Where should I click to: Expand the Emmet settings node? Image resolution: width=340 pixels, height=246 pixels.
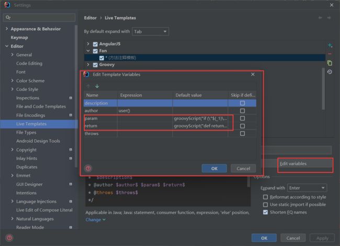[x=12, y=175]
